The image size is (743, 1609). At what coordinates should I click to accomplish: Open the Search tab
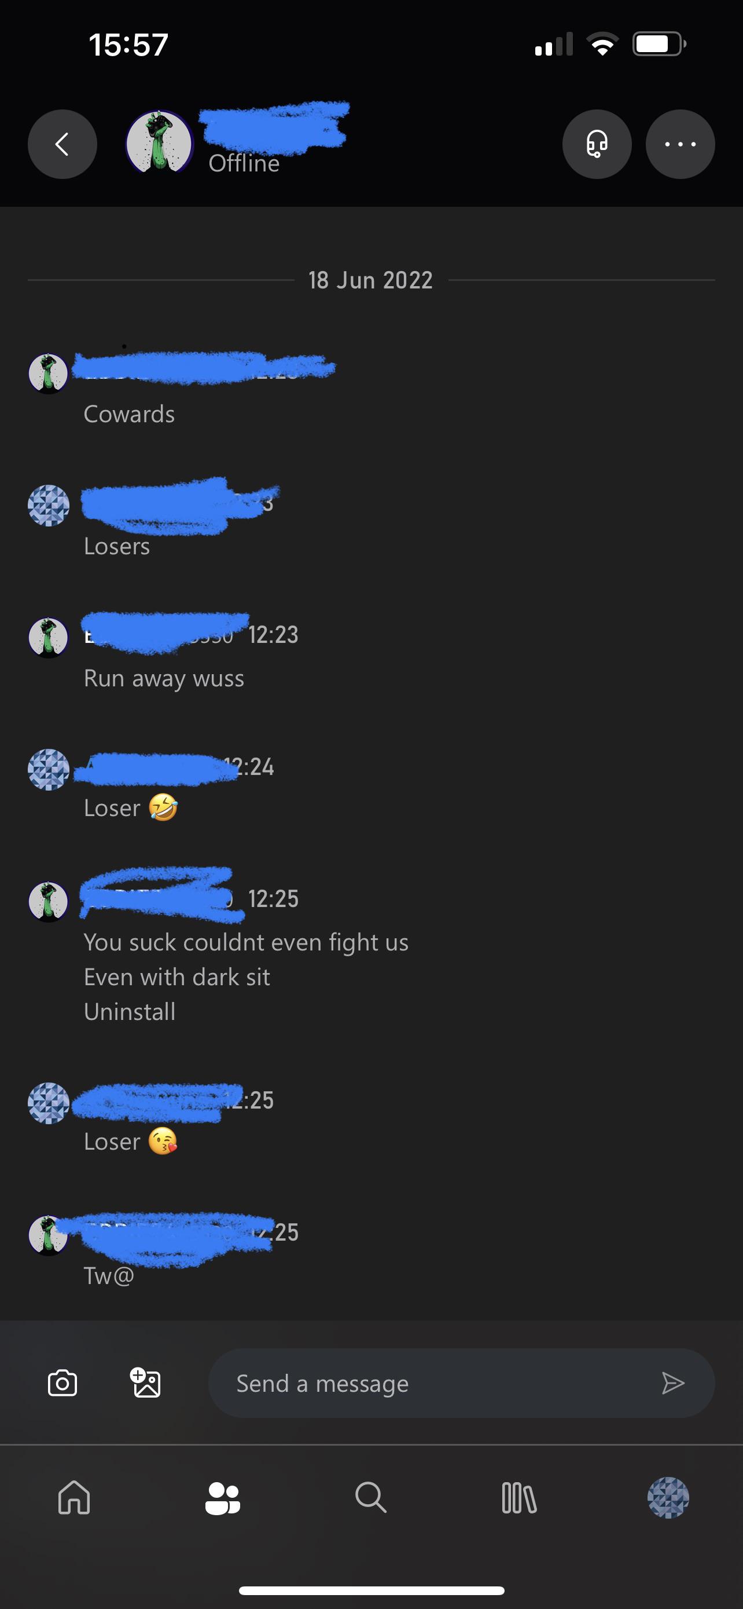[371, 1497]
